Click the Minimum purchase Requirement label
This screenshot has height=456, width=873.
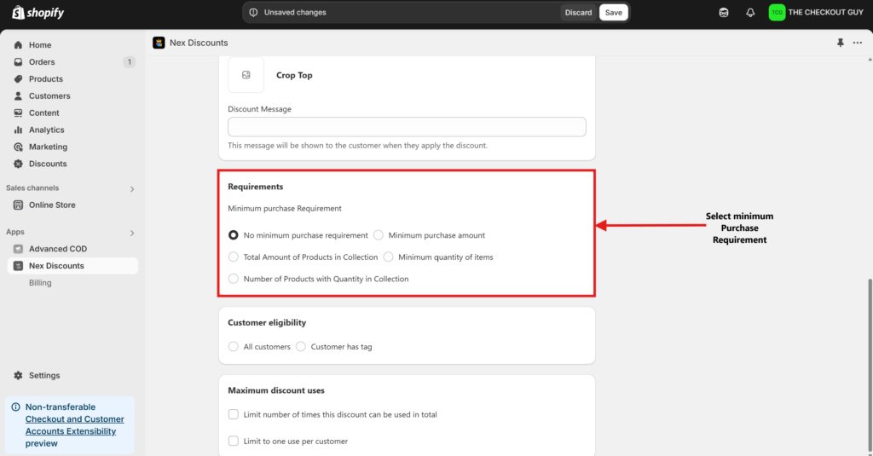pyautogui.click(x=285, y=208)
